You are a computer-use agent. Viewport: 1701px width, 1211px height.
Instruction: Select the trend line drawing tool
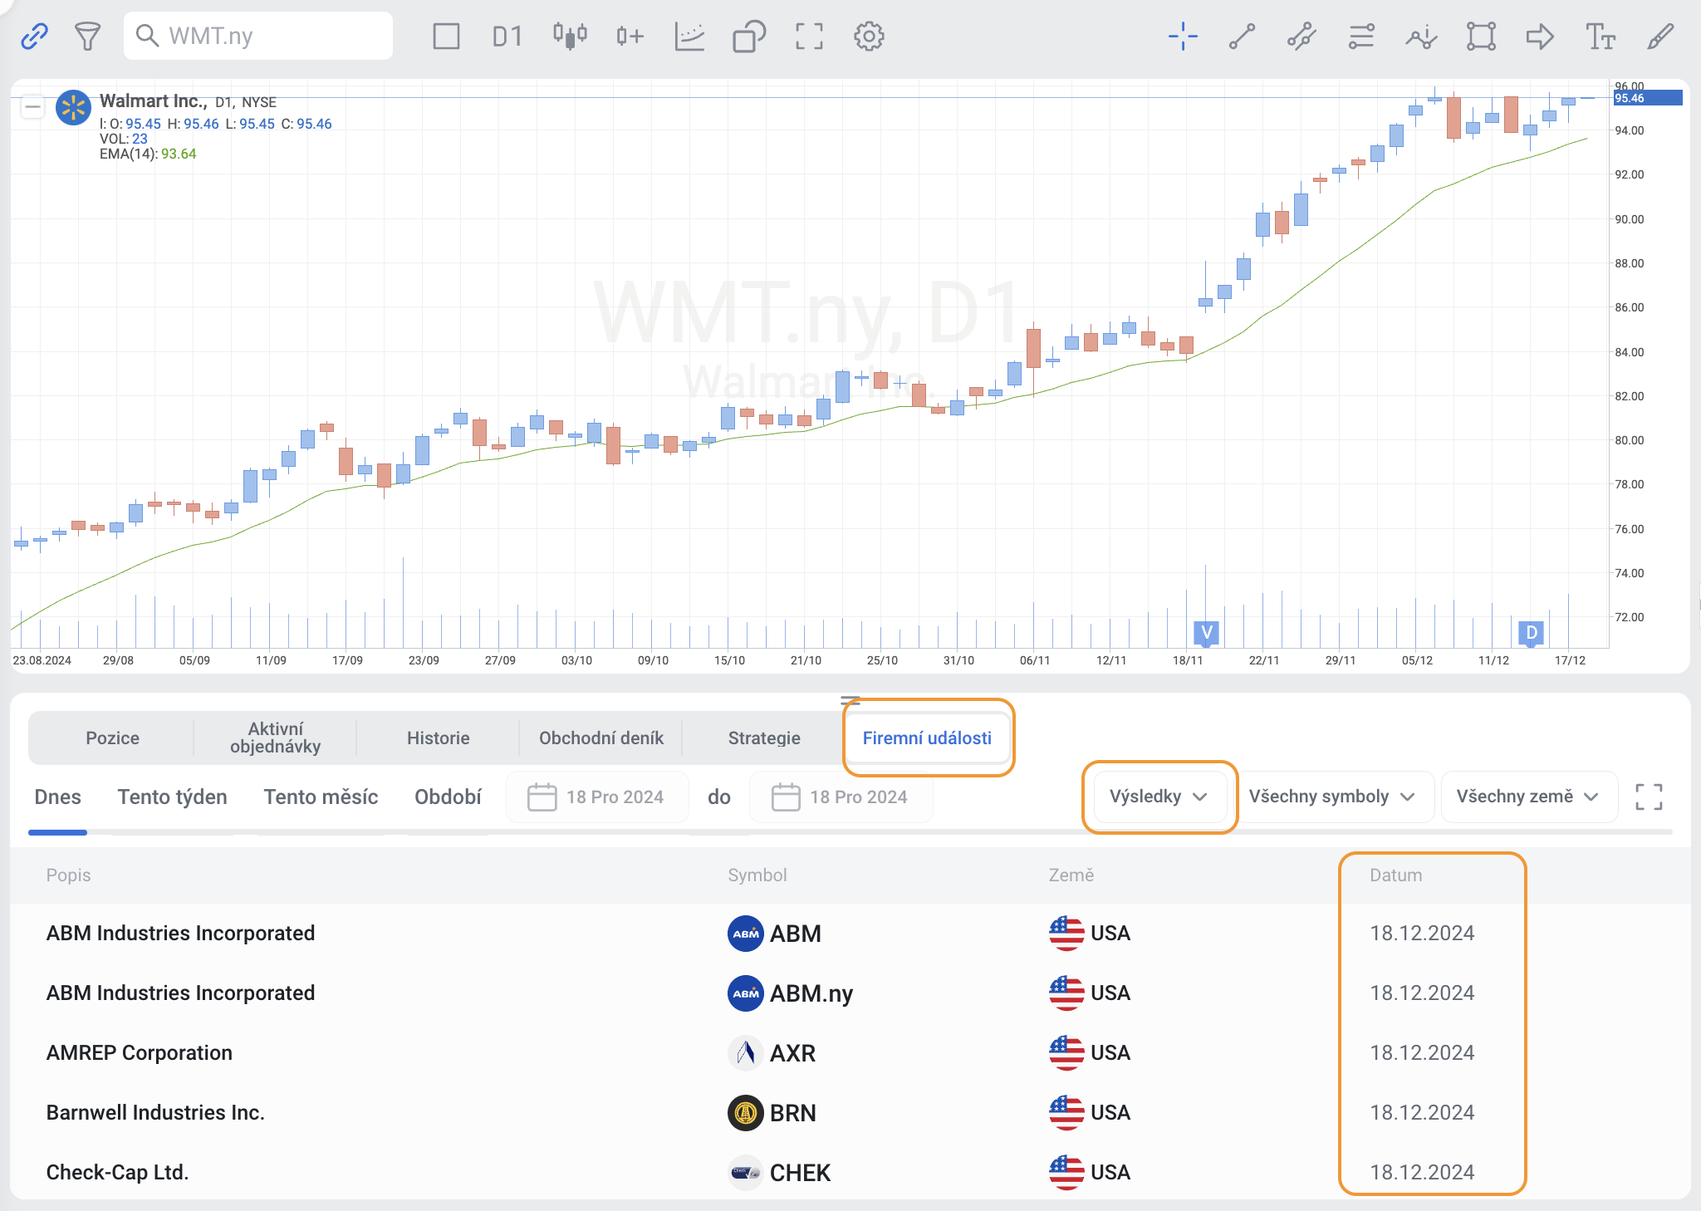pyautogui.click(x=1242, y=36)
